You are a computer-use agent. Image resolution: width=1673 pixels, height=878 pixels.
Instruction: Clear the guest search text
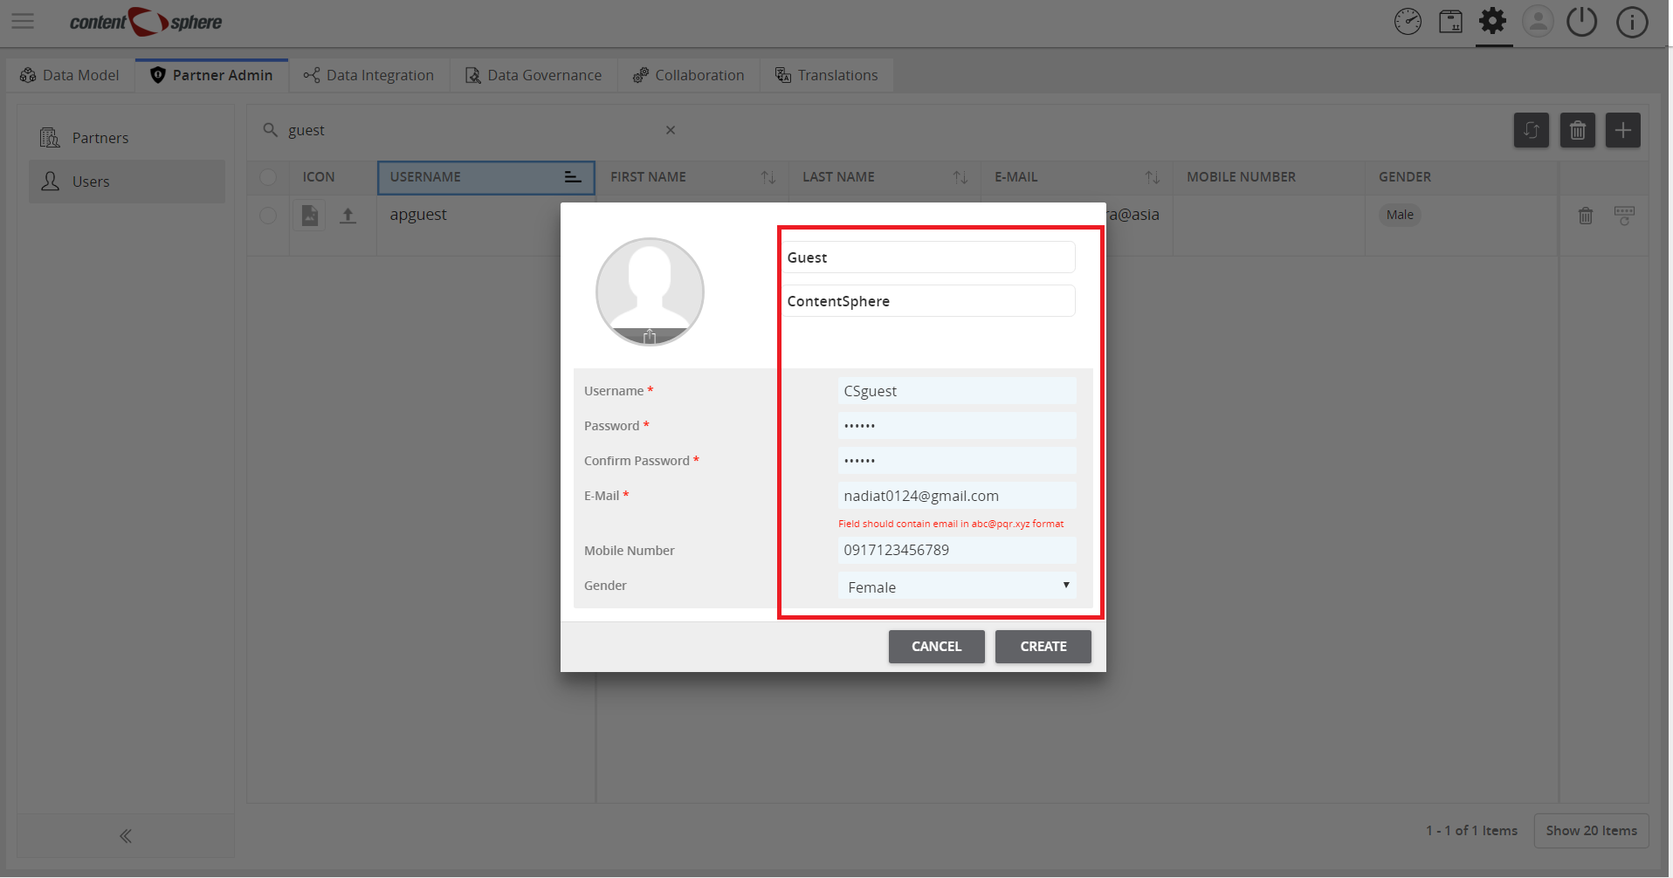(x=671, y=130)
